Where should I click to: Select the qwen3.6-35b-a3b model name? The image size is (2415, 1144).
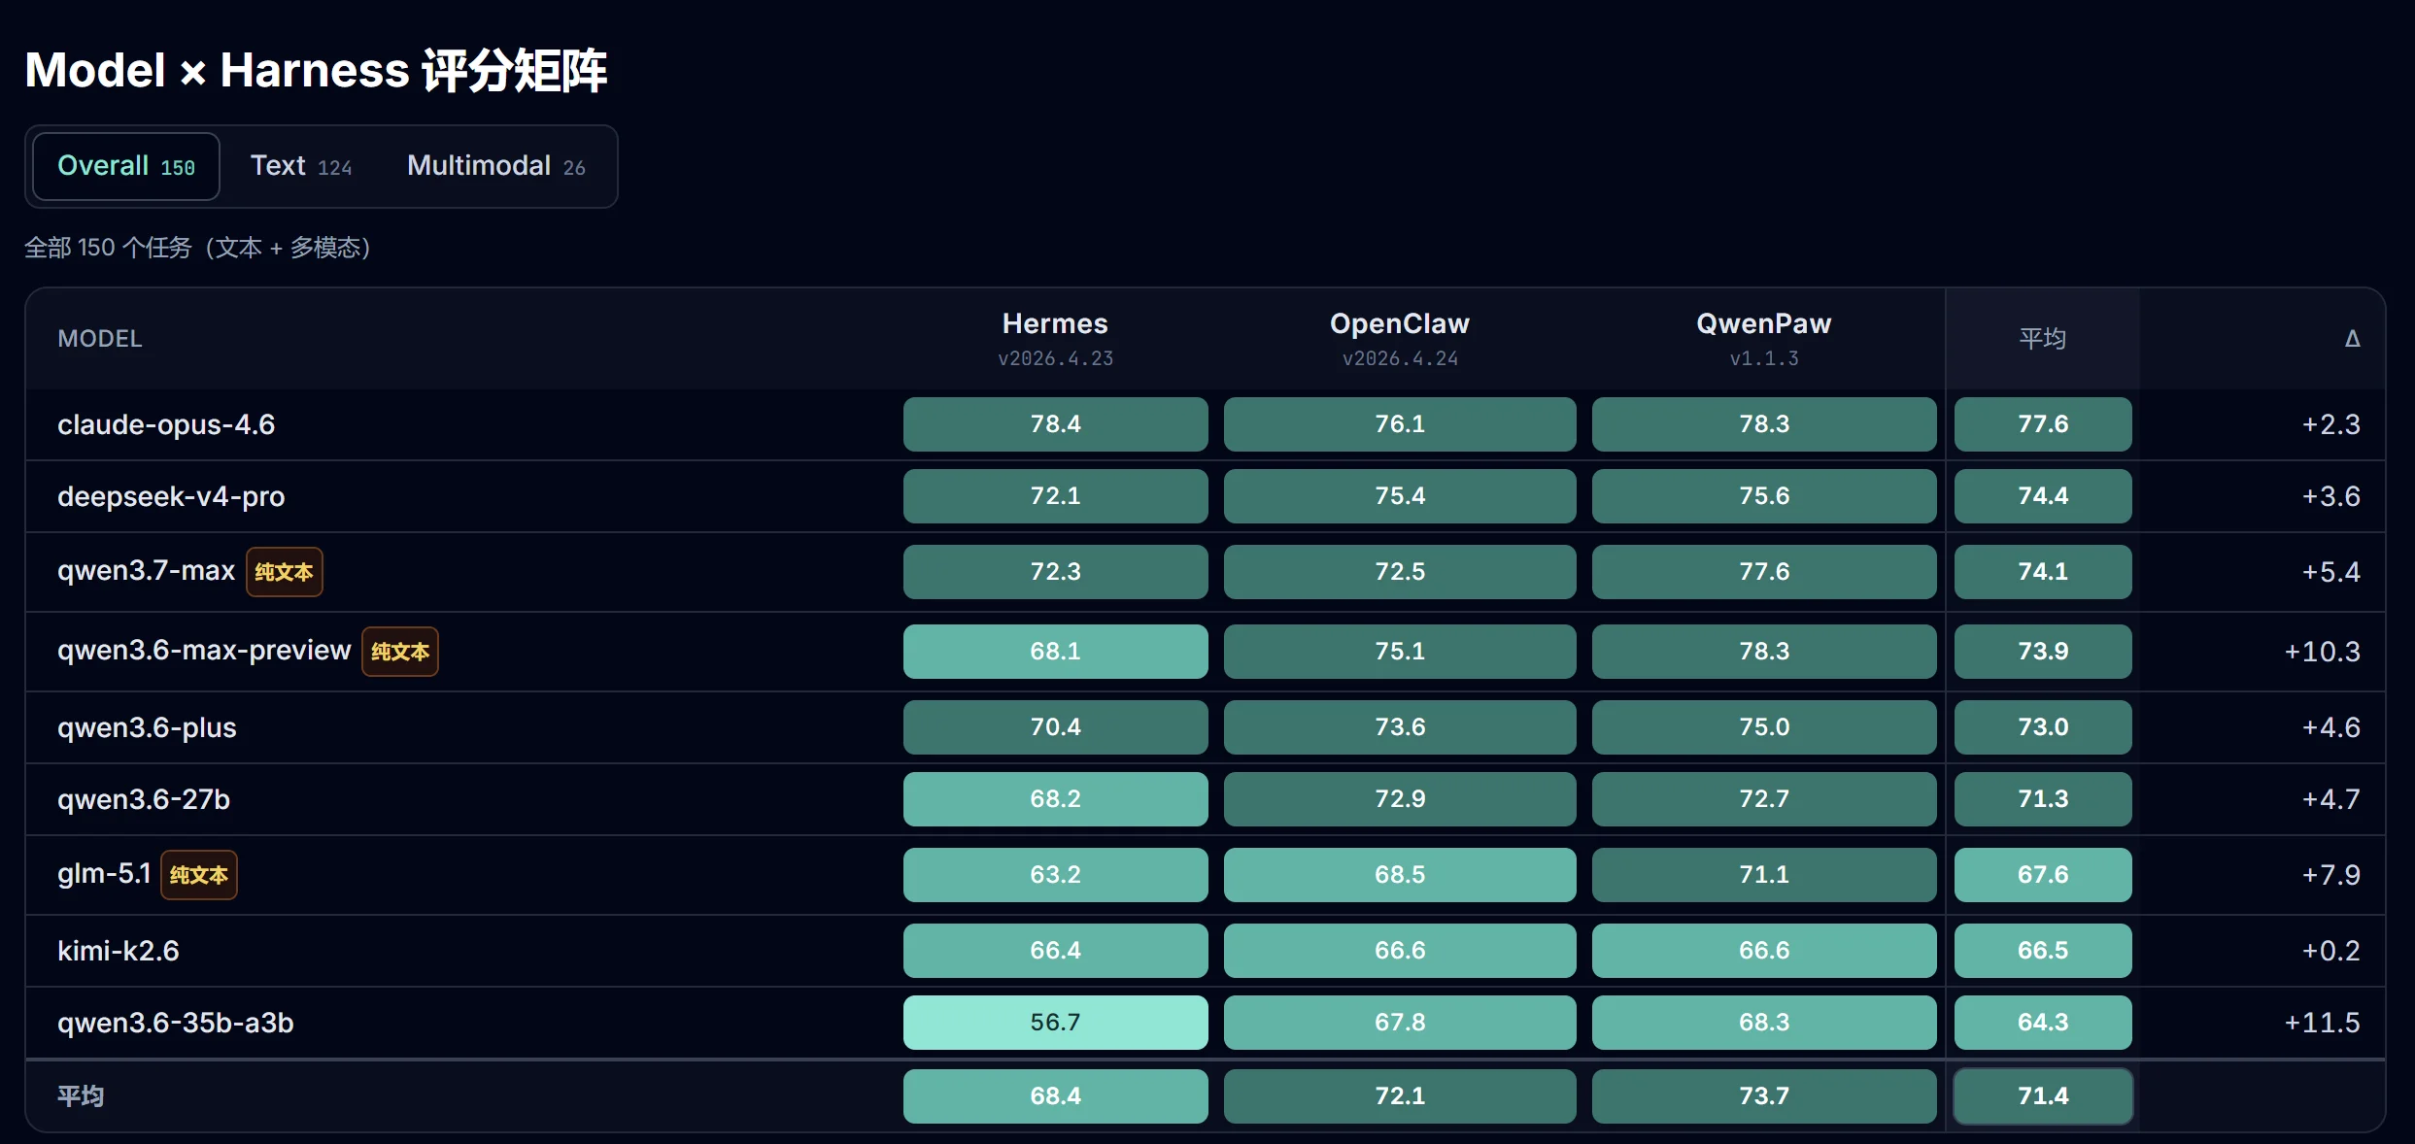click(x=176, y=1023)
